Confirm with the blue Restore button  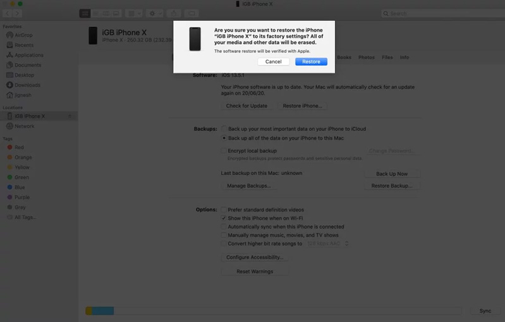pyautogui.click(x=311, y=61)
